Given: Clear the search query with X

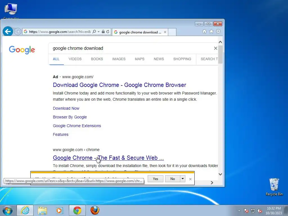Looking at the screenshot, I should 215,48.
